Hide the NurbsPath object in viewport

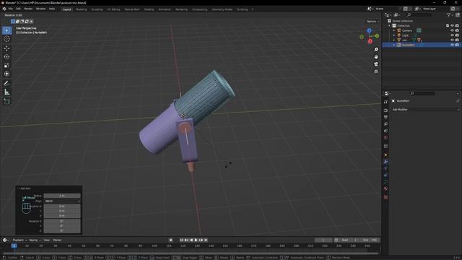452,45
